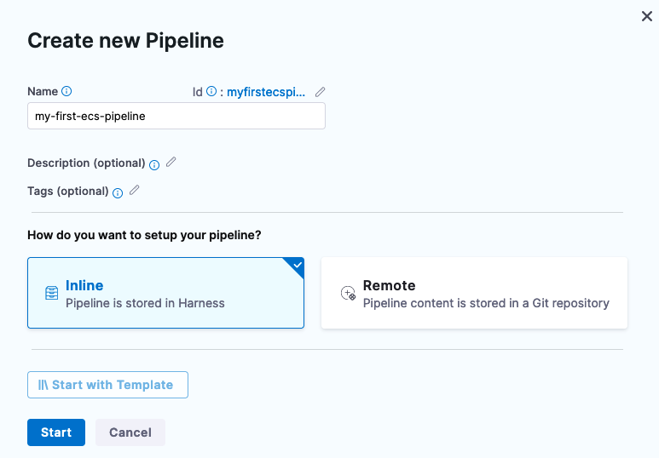Click the myfirstecspi... Id value
This screenshot has height=458, width=659.
click(x=265, y=92)
